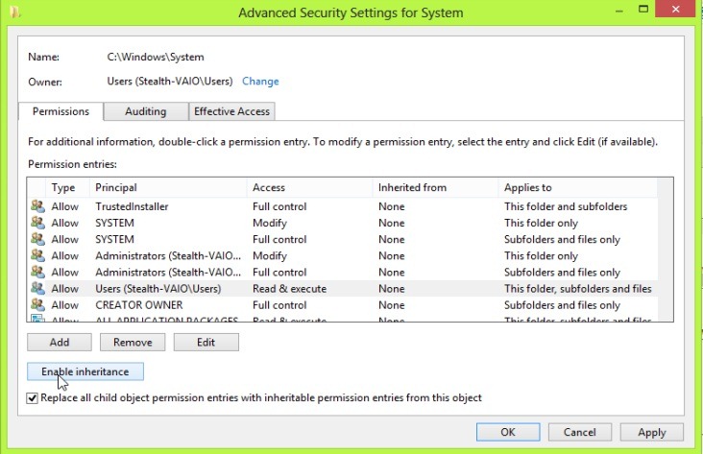
Task: Select the Permissions tab
Action: click(60, 111)
